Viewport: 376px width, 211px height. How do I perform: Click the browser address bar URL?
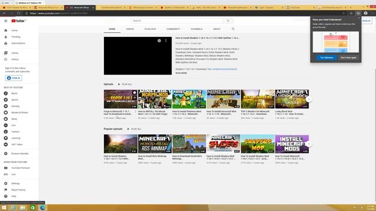click(59, 13)
